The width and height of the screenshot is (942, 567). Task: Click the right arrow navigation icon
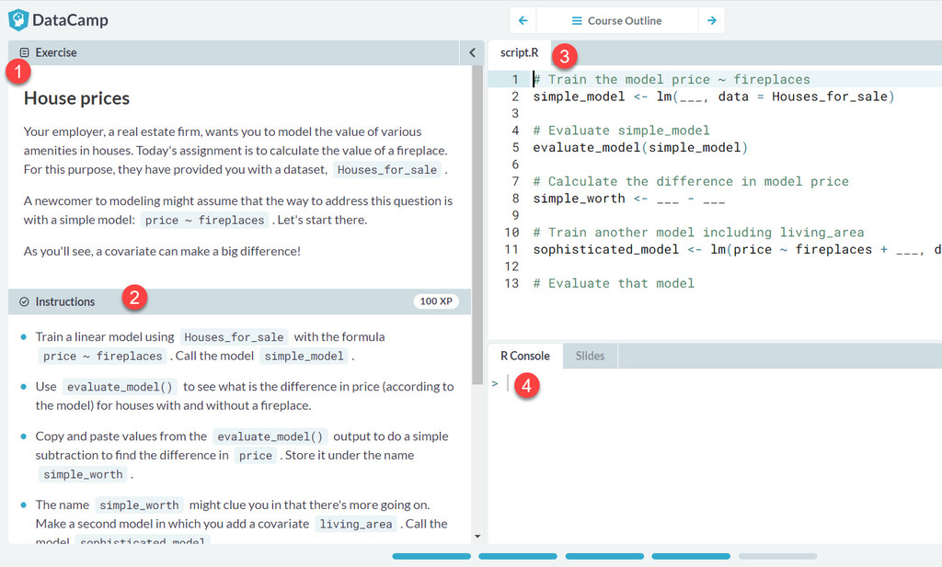click(712, 19)
